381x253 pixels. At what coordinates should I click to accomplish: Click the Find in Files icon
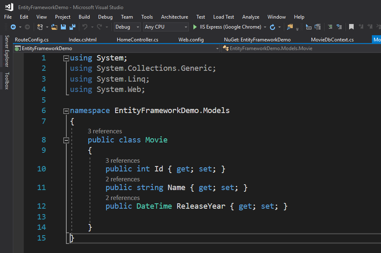(290, 27)
